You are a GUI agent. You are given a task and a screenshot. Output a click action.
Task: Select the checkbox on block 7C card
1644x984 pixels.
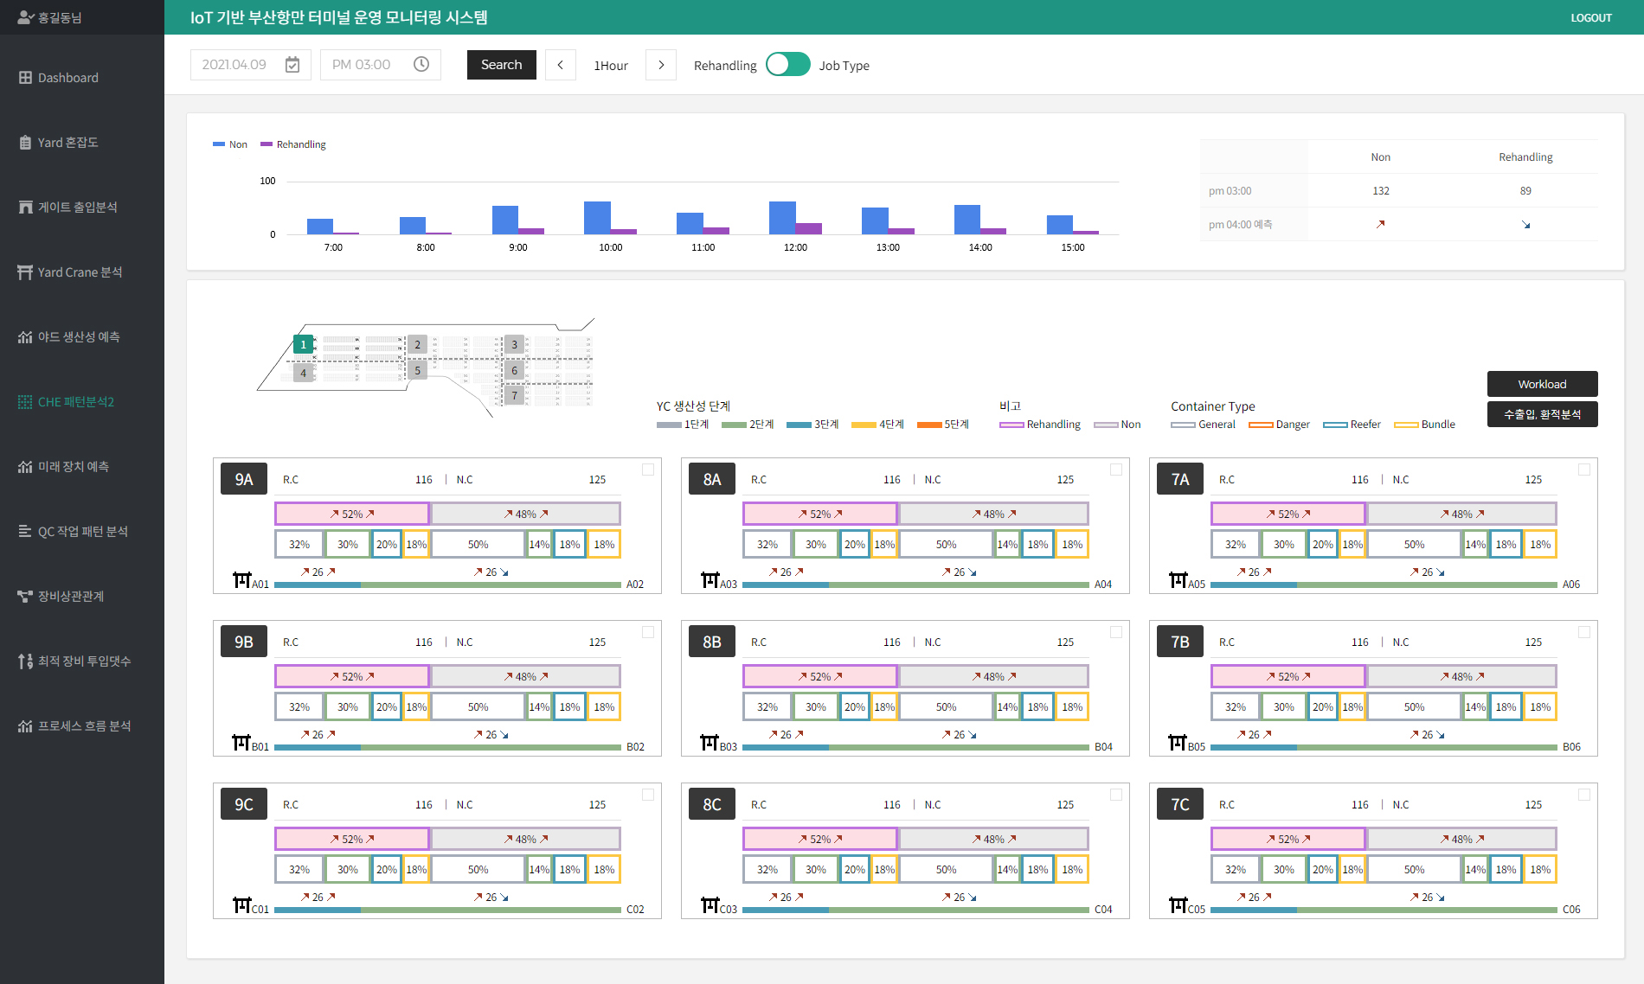pyautogui.click(x=1584, y=795)
